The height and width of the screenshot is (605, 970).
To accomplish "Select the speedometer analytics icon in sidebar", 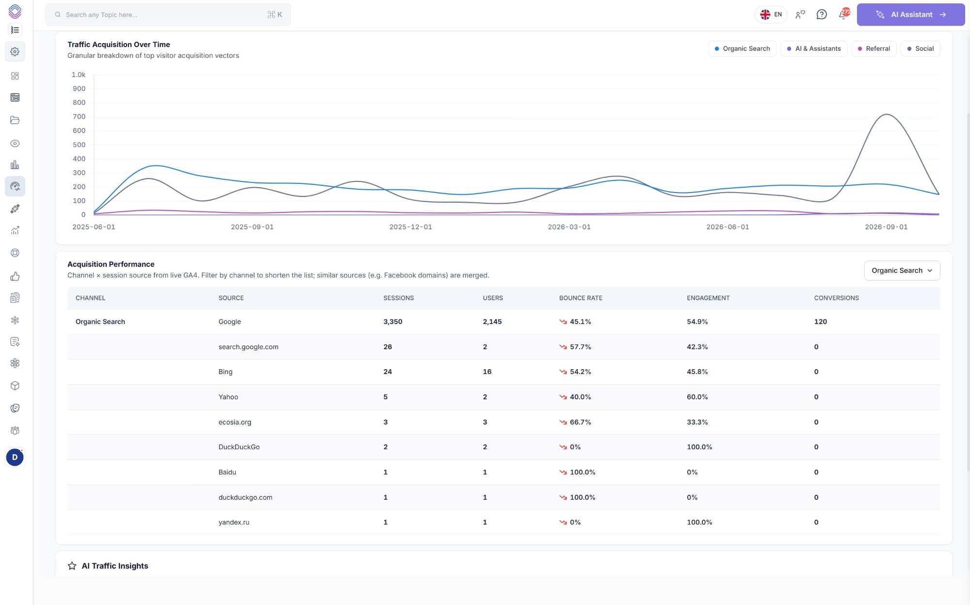I will tap(15, 186).
